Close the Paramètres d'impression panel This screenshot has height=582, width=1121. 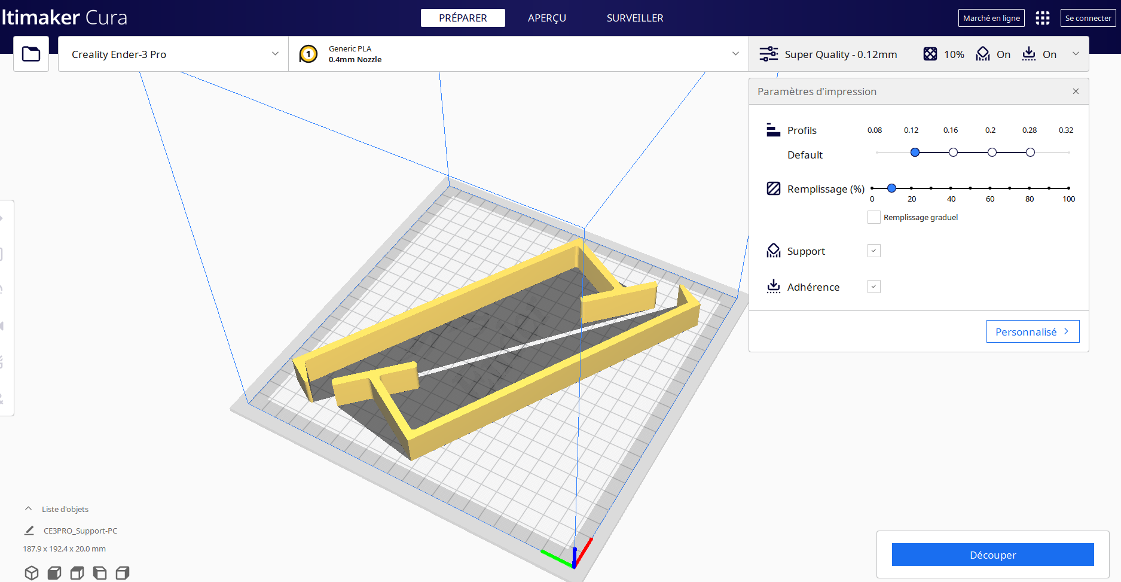(x=1076, y=92)
